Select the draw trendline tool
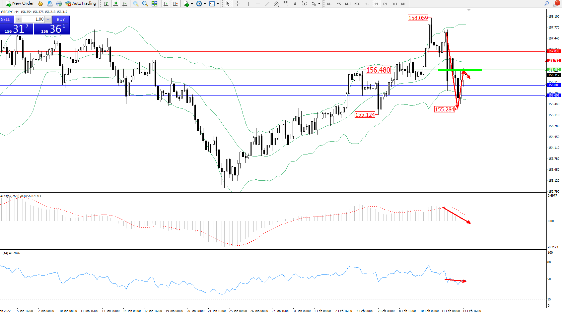 pos(267,4)
